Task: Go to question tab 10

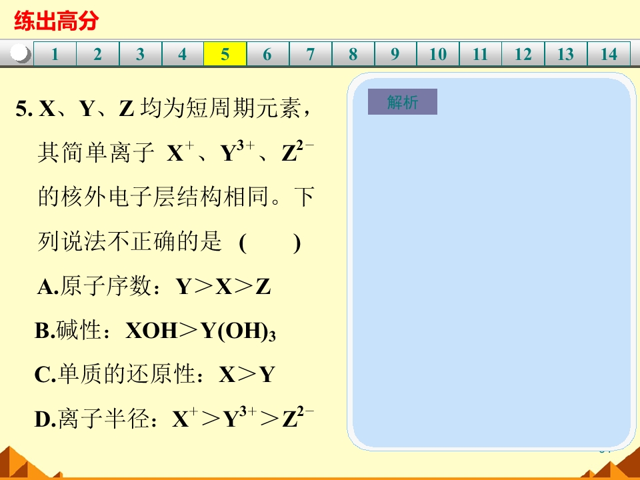Action: (438, 54)
